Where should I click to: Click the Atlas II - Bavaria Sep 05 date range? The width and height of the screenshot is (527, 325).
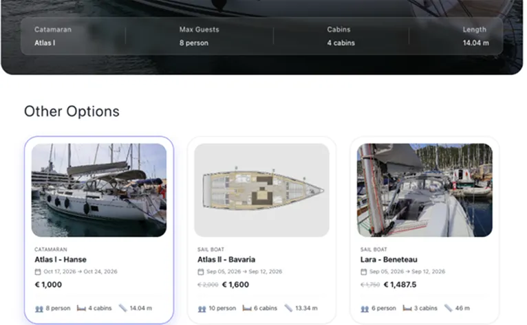tap(244, 271)
